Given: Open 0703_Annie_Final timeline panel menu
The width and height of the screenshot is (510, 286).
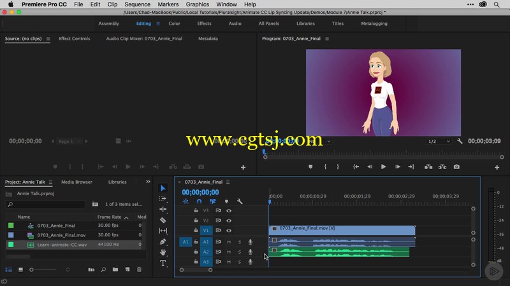Looking at the screenshot, I should (x=228, y=182).
